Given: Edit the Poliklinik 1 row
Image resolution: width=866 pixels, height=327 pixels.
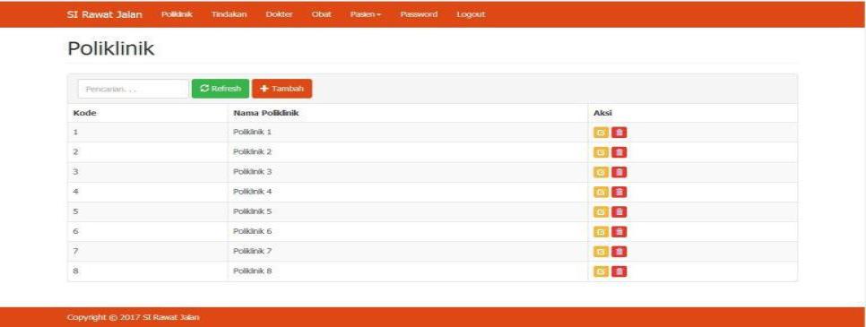Looking at the screenshot, I should pos(601,133).
